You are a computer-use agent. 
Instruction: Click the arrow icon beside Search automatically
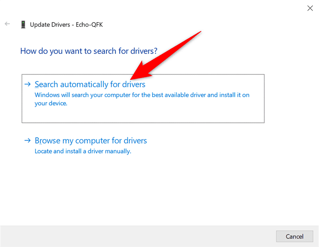28,84
